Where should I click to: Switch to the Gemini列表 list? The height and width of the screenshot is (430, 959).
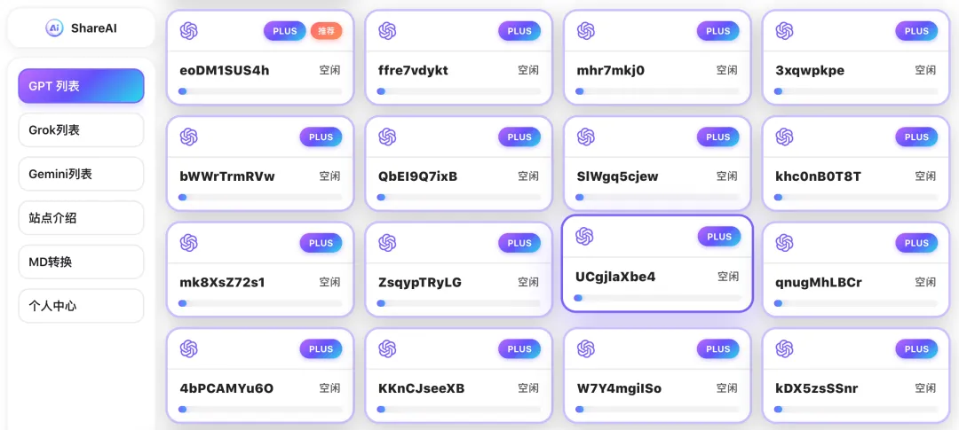pyautogui.click(x=81, y=174)
